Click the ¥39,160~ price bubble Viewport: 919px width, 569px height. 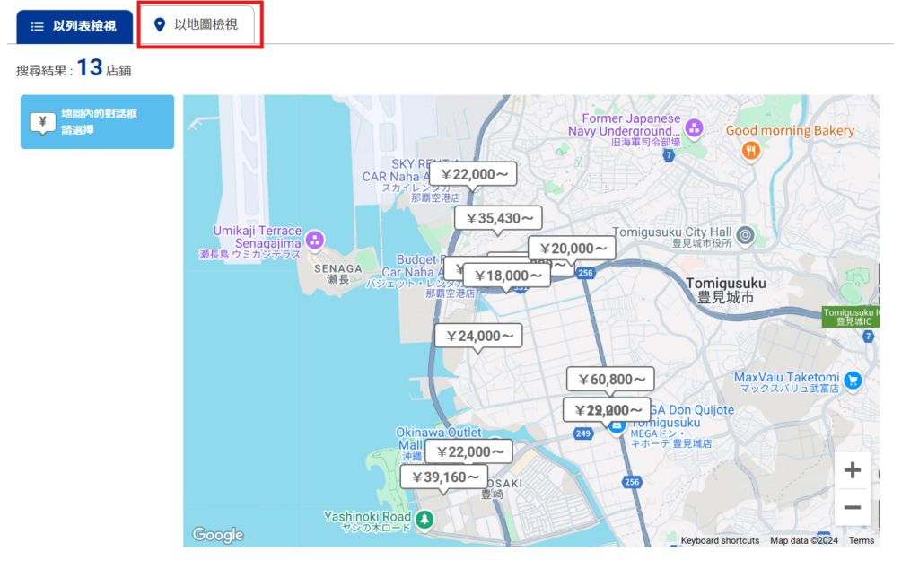pos(445,477)
